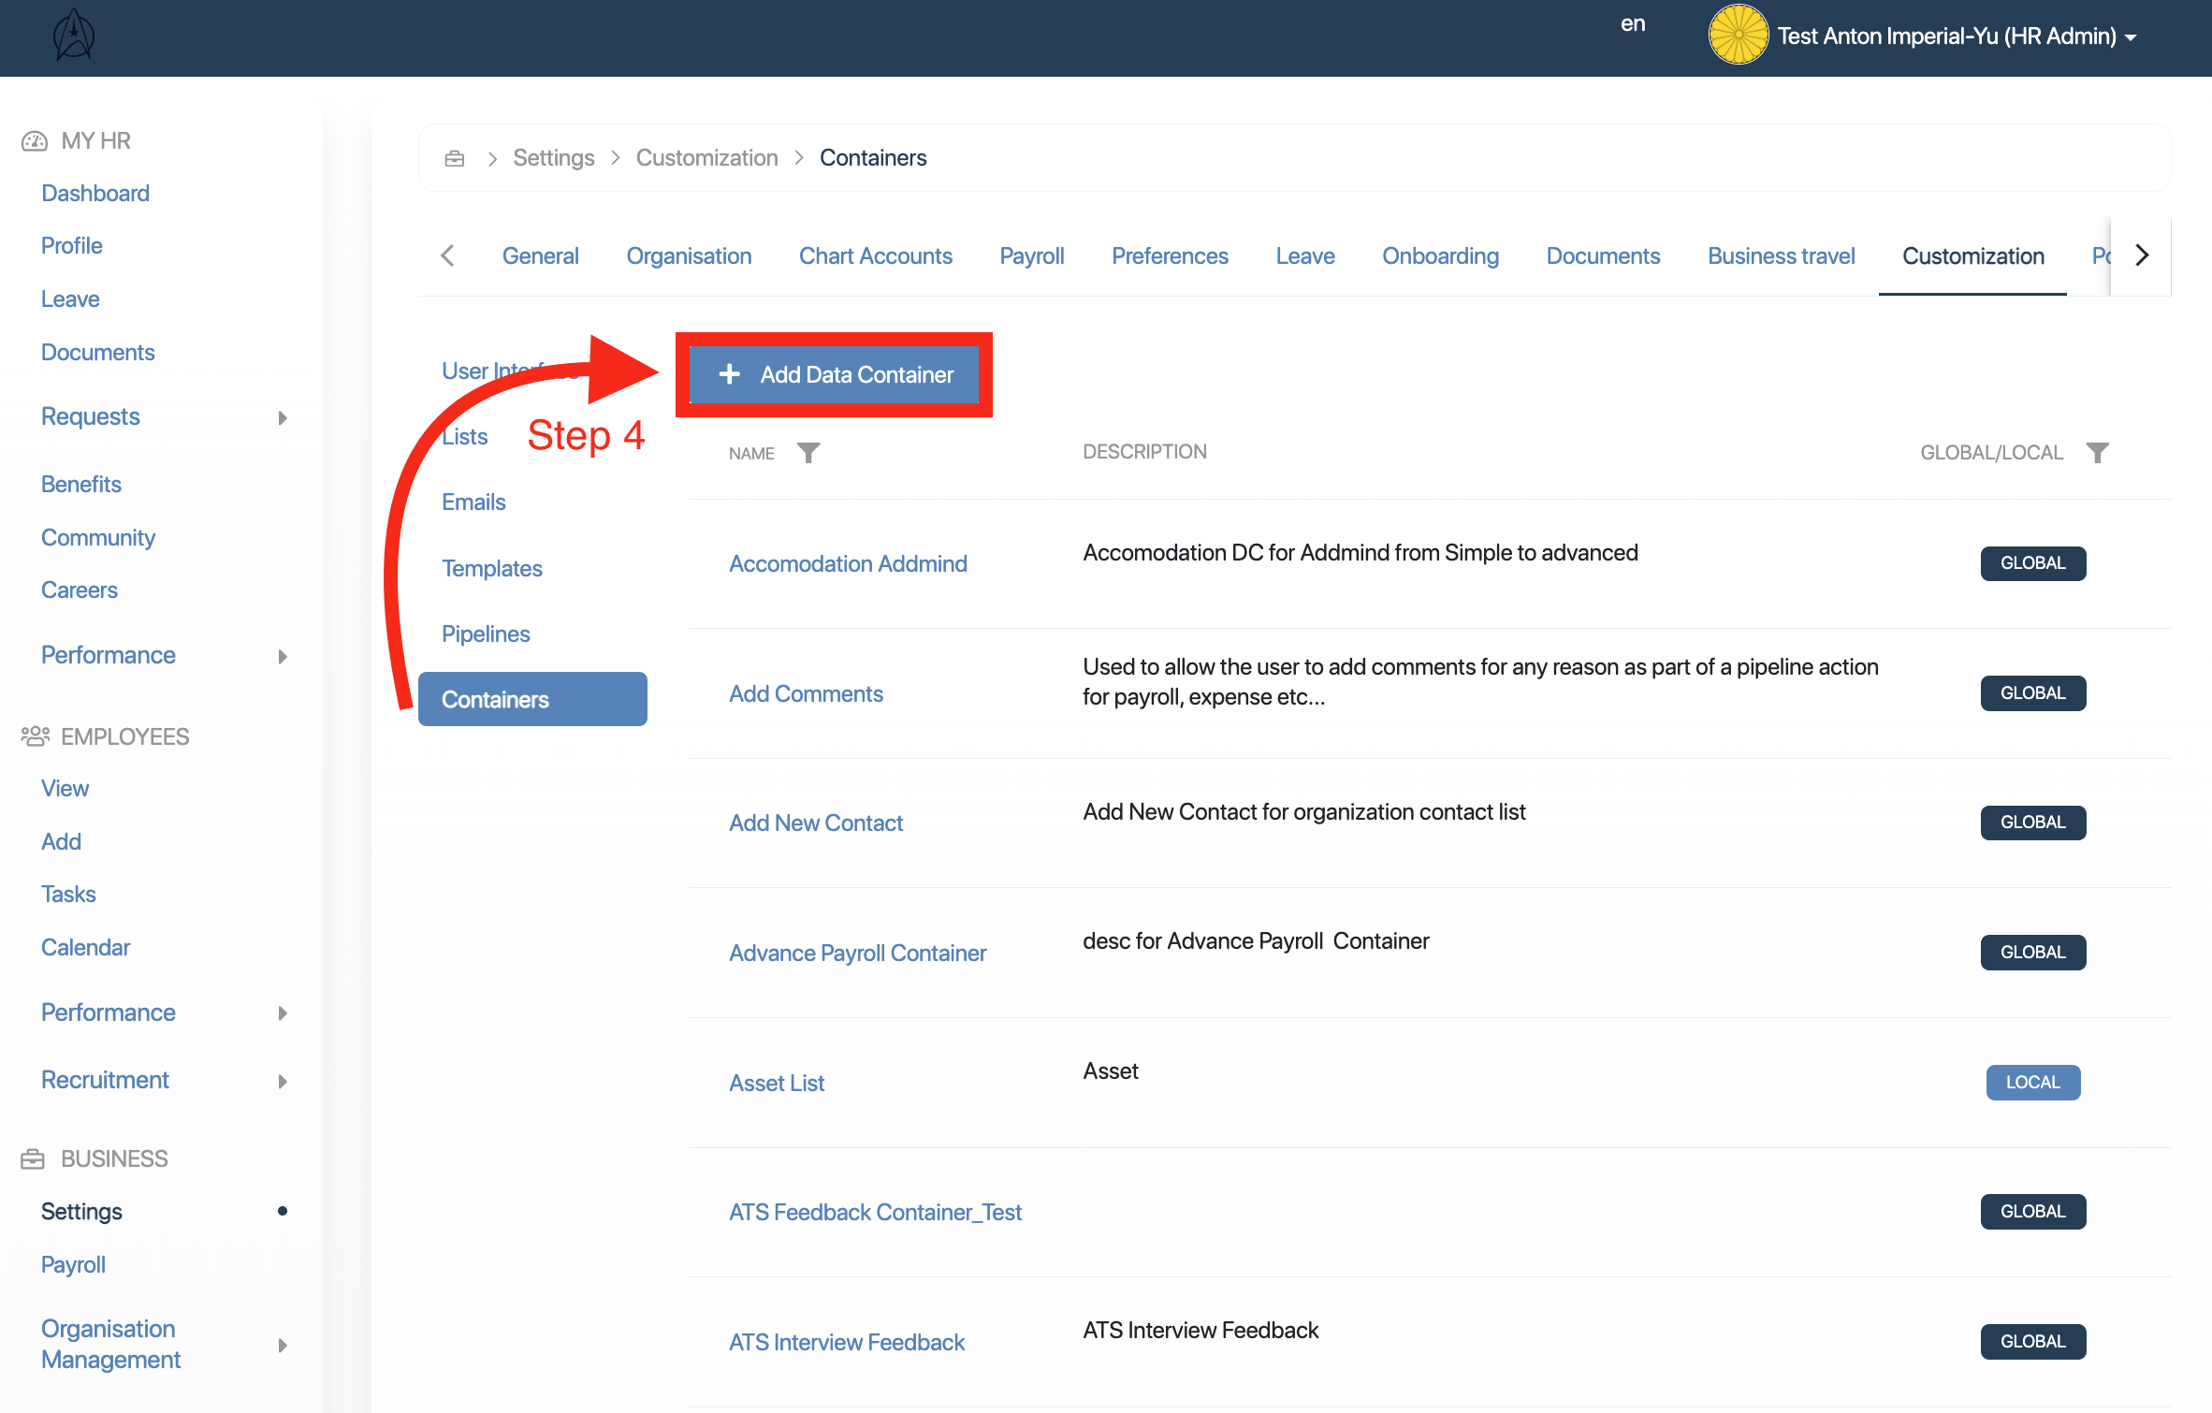Change language via the en selector
This screenshot has height=1413, width=2212.
[x=1633, y=24]
